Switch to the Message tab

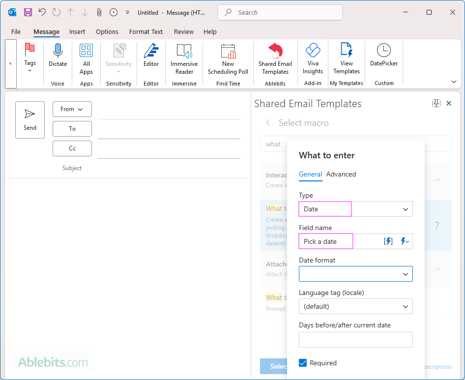(46, 32)
